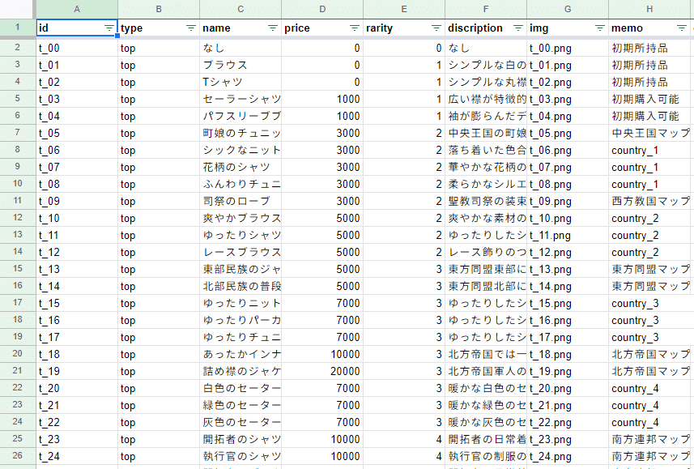Image resolution: width=694 pixels, height=469 pixels.
Task: Click memo cell 中央王国マップ
Action: 649,133
